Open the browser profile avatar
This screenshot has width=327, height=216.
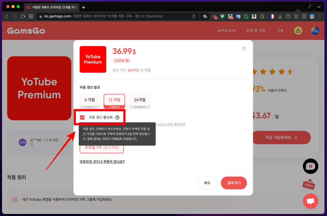pos(312,16)
